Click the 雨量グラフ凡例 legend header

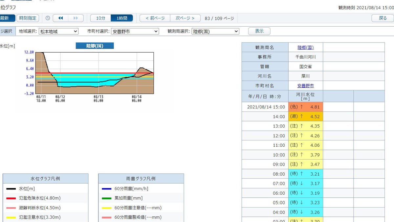click(141, 179)
